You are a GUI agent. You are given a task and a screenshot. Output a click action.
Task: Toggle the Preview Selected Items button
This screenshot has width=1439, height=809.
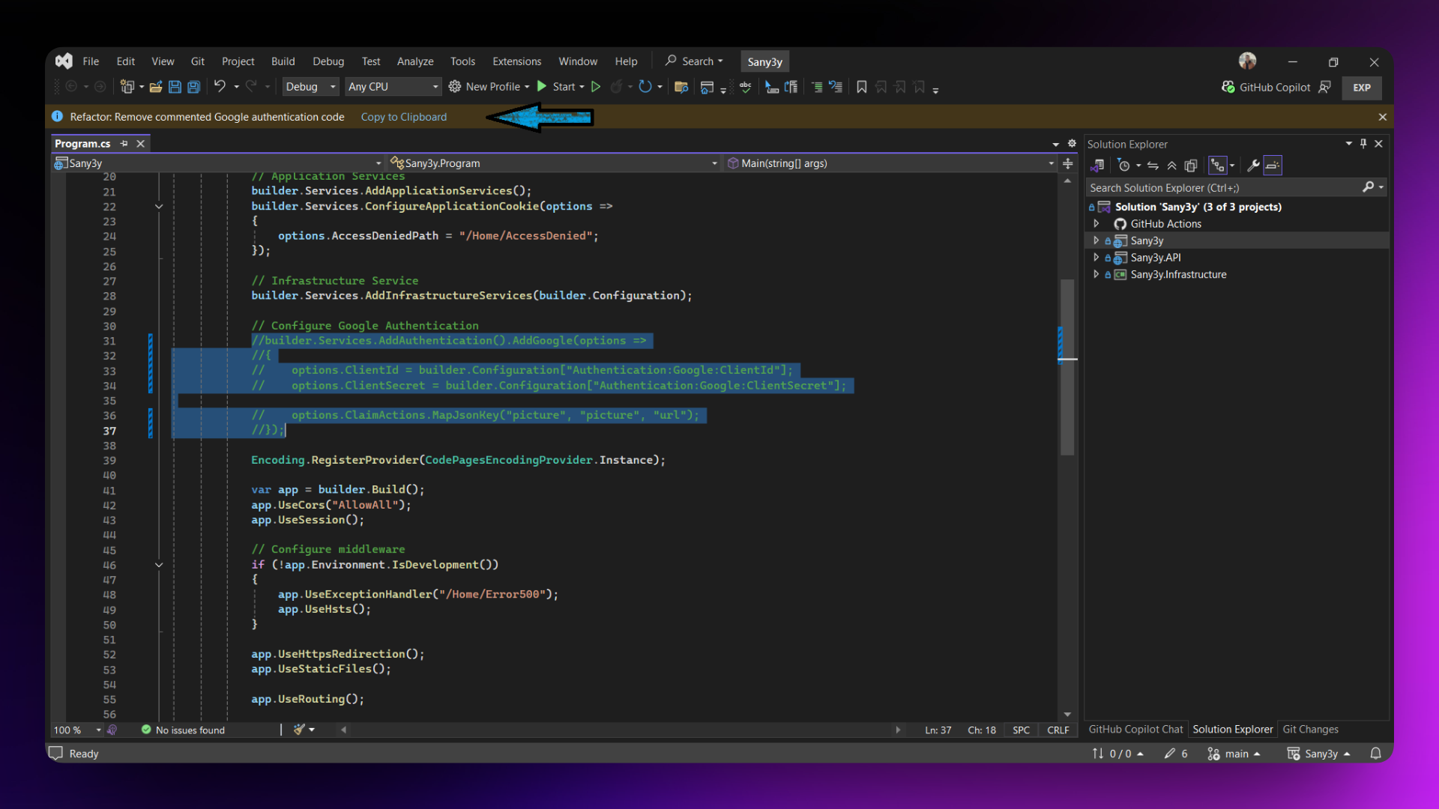pos(1273,166)
